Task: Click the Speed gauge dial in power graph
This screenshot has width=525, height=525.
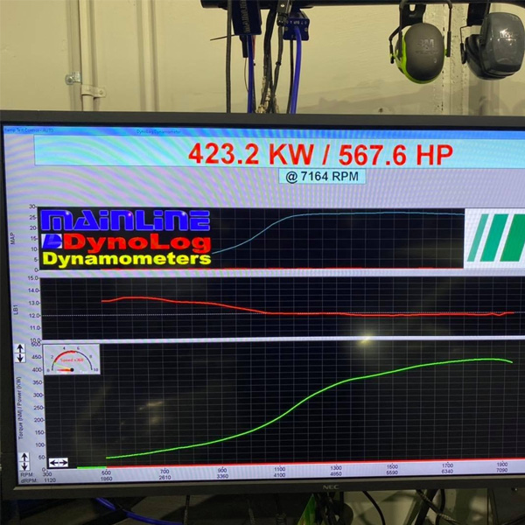Action: click(x=73, y=360)
